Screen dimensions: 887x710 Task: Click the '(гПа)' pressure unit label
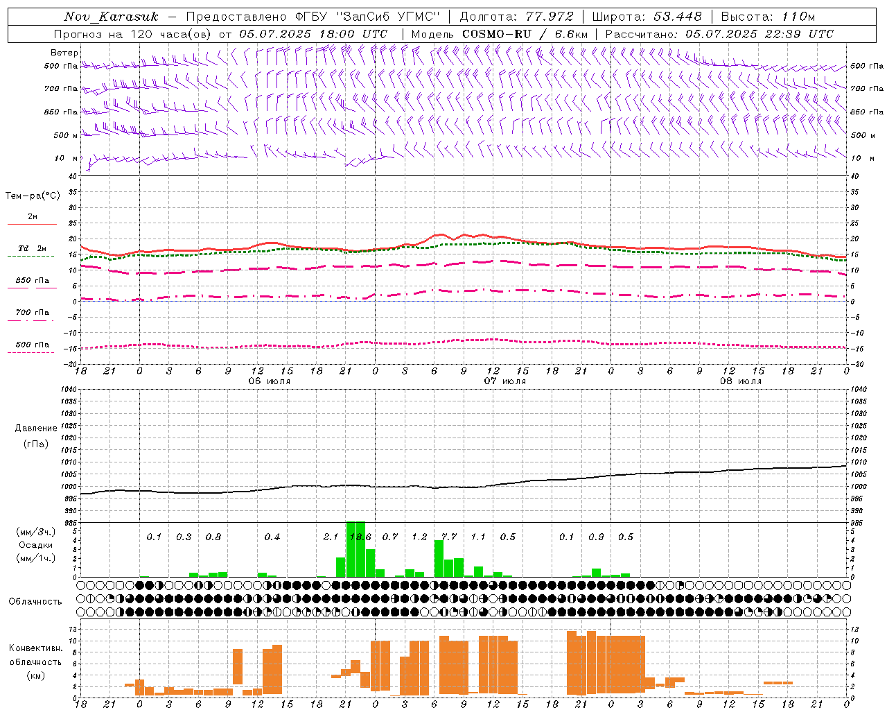36,444
